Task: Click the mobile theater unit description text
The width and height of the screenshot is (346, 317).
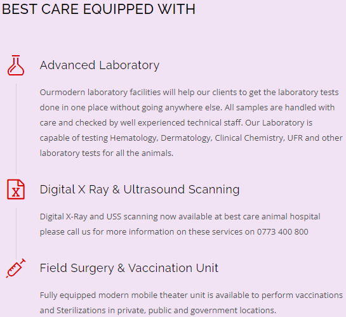Action: 191,302
